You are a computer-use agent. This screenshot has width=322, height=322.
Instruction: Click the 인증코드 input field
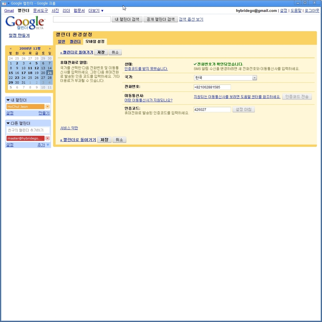coord(212,109)
